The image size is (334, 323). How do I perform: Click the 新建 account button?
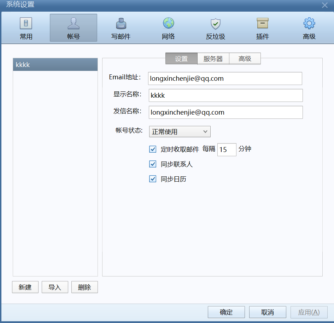click(x=25, y=287)
